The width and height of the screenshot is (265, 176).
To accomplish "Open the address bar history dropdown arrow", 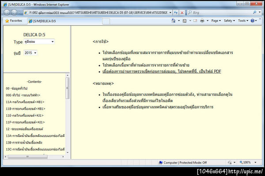I will [170, 12].
